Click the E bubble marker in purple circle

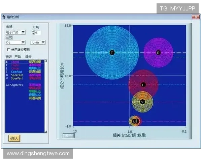[158, 52]
